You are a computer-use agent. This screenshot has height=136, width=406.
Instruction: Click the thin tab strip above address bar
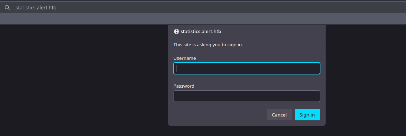point(203,1)
